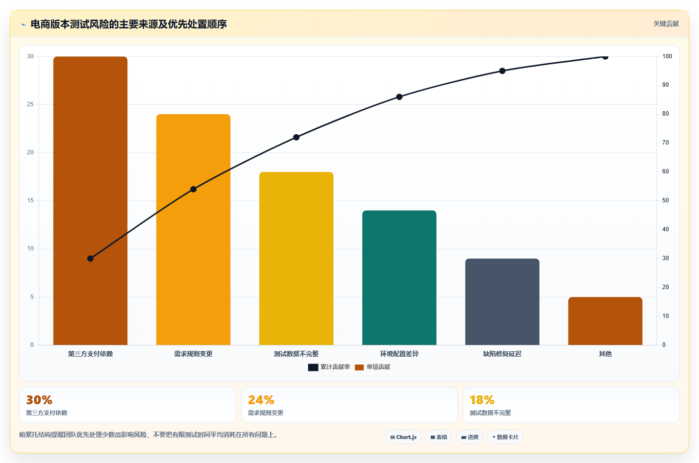Toggle the 单项贡献 legend swatch
699x463 pixels.
pyautogui.click(x=359, y=367)
